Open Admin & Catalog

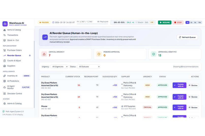pyautogui.click(x=14, y=104)
